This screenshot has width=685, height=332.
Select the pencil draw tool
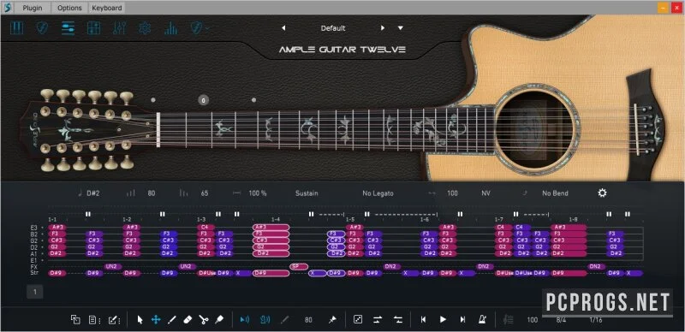pyautogui.click(x=172, y=320)
